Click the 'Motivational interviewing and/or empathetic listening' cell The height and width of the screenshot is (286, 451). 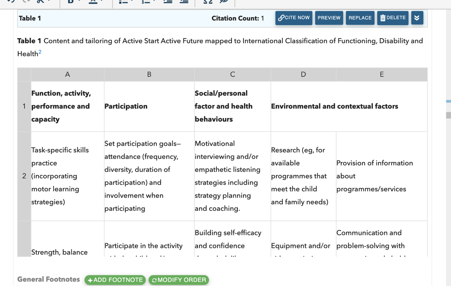click(233, 176)
